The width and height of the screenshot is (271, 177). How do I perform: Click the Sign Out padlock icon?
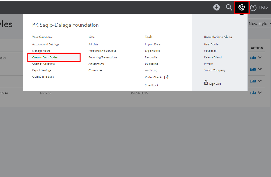coord(206,83)
